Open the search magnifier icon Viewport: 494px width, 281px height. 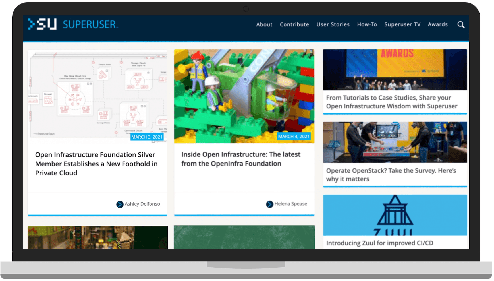tap(461, 25)
